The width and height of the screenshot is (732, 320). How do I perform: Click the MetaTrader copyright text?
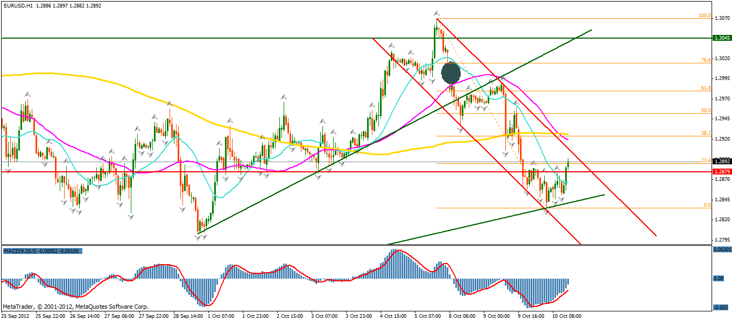[x=75, y=307]
